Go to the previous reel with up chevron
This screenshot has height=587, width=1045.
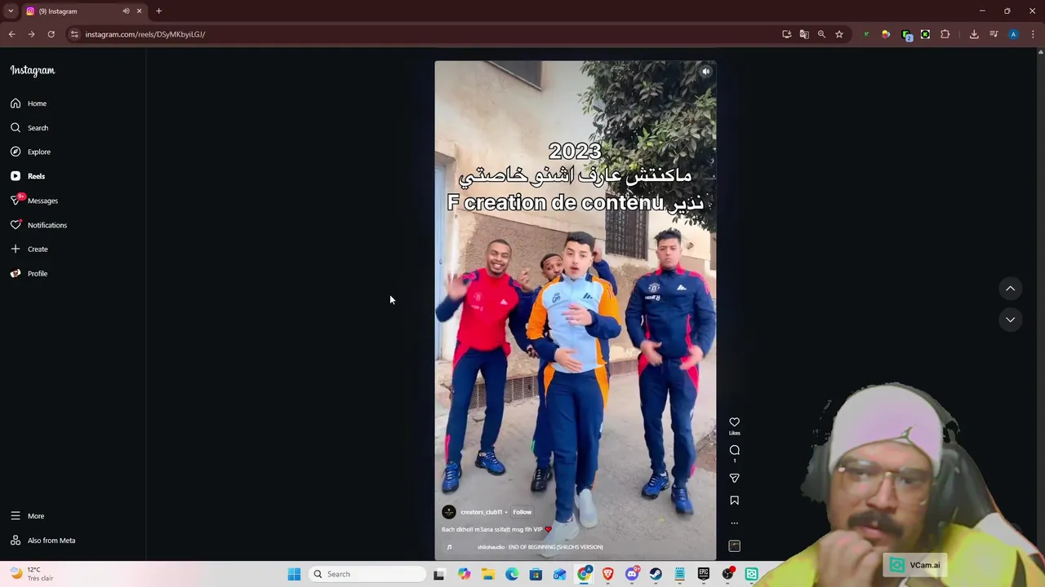pos(1010,289)
